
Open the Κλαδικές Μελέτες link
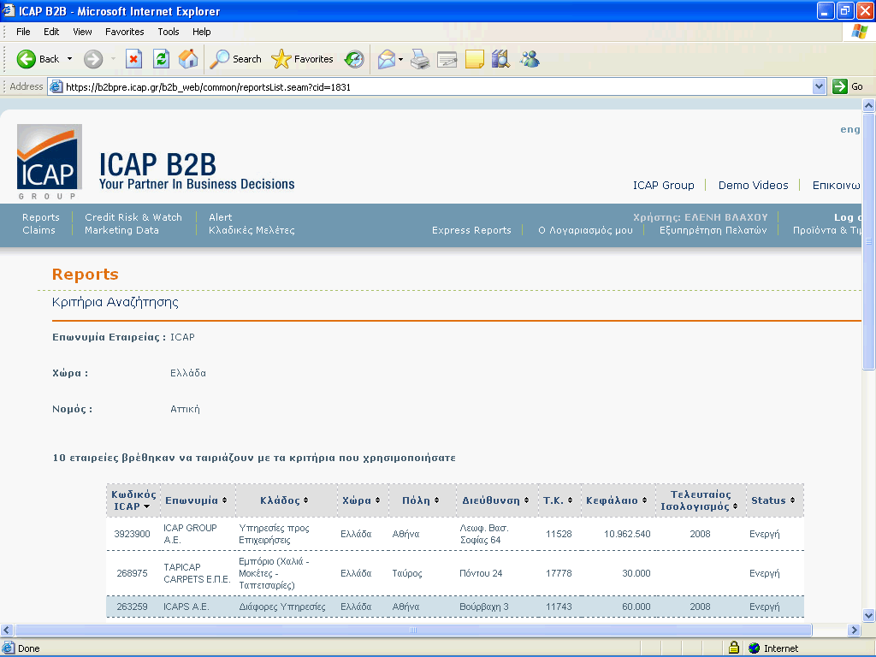252,230
